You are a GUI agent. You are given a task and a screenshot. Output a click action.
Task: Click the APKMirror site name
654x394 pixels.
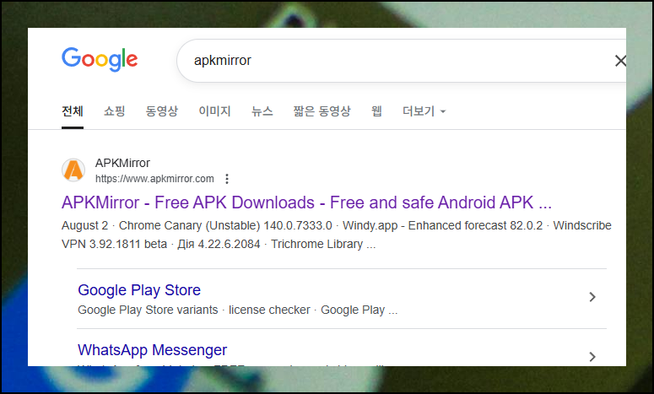coord(122,163)
